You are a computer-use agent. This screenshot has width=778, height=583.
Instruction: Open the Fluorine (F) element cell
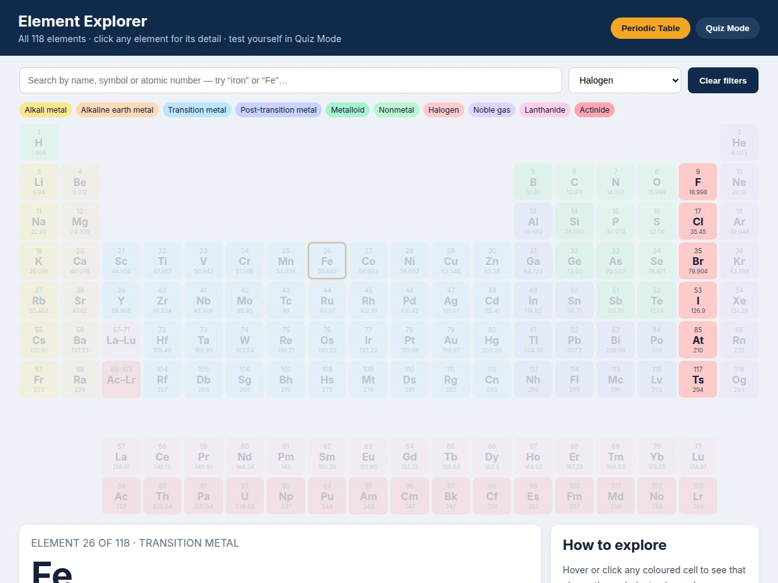click(698, 182)
